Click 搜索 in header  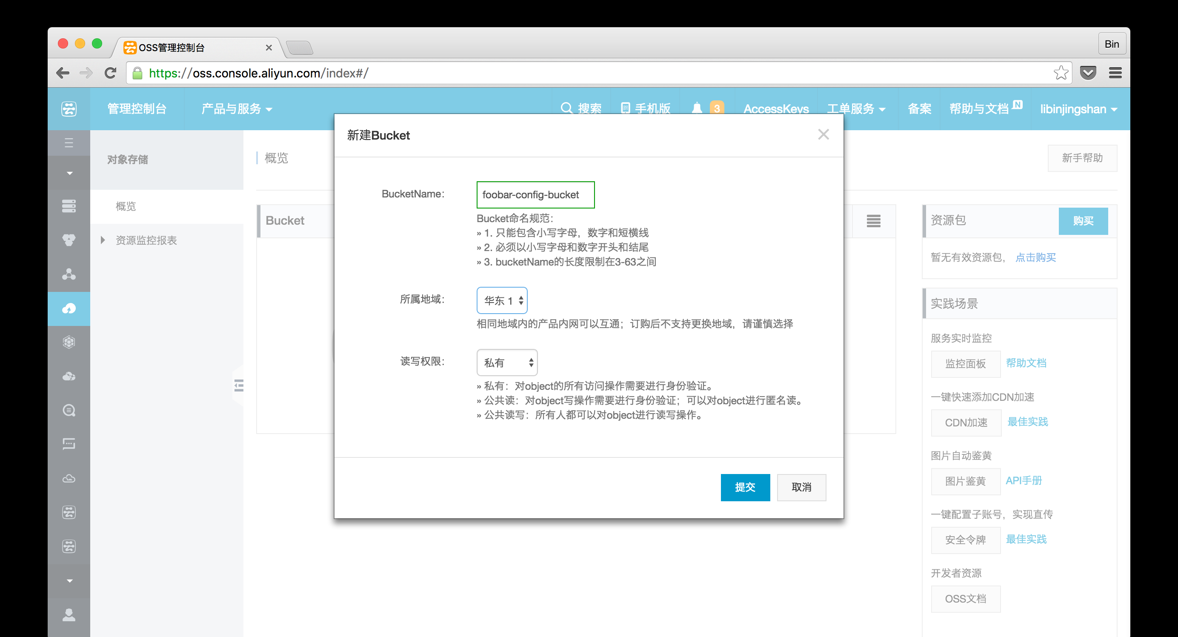[x=581, y=109]
